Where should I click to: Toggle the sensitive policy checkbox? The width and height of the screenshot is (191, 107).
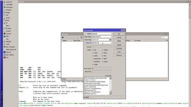coord(93,62)
